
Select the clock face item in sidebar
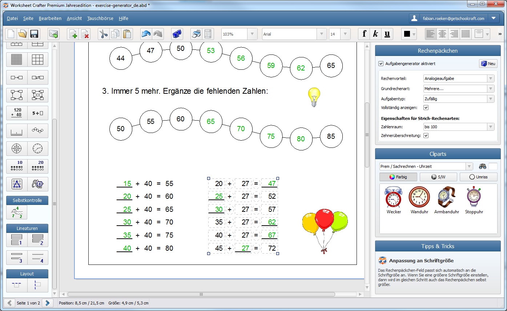(x=37, y=149)
